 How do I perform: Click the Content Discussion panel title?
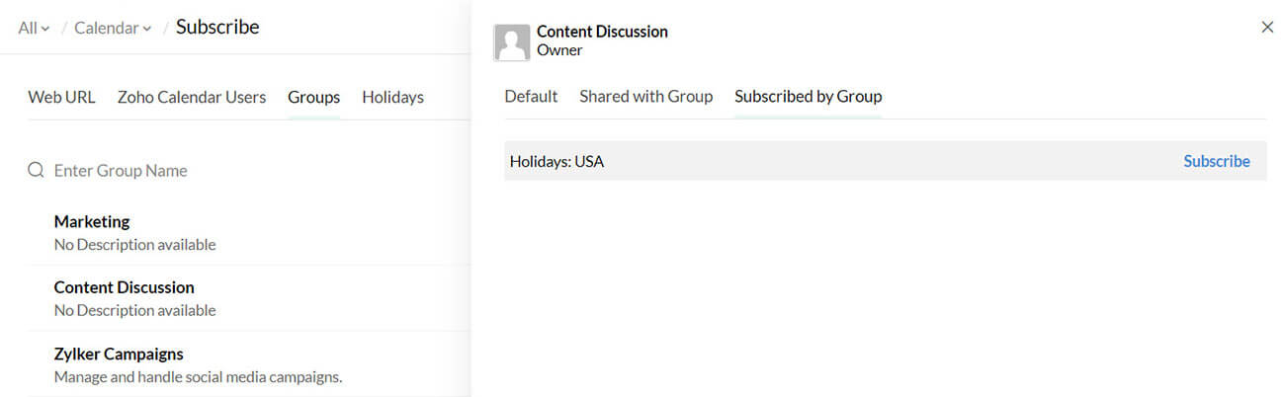point(602,32)
